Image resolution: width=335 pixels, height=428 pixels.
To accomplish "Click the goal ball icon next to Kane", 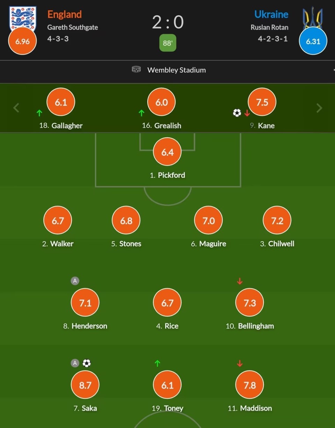I will (x=237, y=113).
